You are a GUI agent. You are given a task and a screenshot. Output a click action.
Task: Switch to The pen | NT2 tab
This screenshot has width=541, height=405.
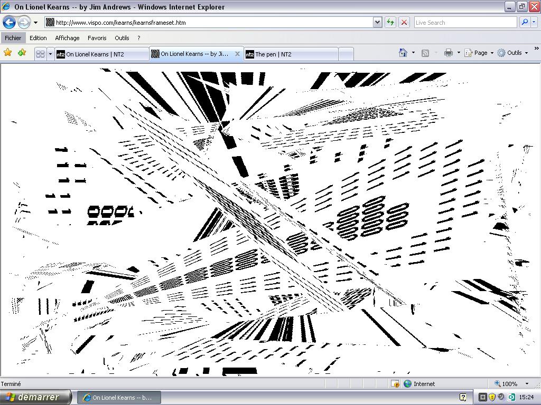291,54
